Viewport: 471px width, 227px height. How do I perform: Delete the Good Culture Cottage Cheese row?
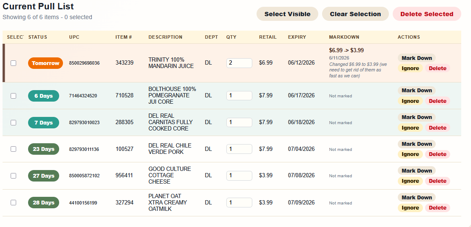click(437, 181)
